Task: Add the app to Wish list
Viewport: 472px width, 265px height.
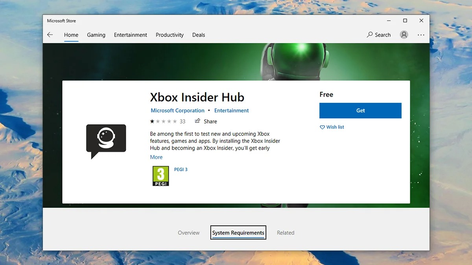Action: (x=332, y=127)
